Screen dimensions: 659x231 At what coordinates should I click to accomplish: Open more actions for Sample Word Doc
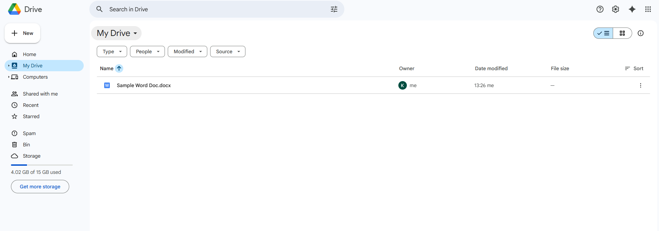[x=640, y=85]
